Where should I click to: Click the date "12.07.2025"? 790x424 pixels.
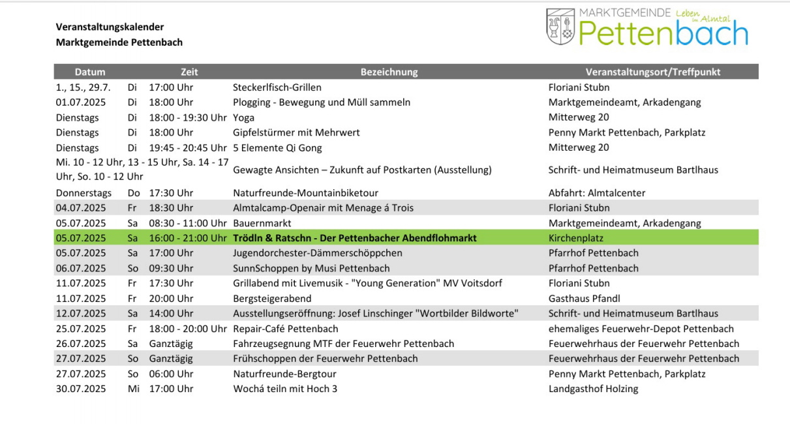tap(81, 314)
